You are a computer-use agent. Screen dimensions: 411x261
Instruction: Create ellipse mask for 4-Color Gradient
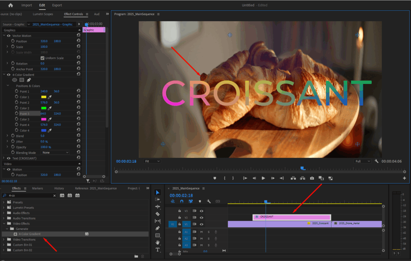click(x=15, y=80)
